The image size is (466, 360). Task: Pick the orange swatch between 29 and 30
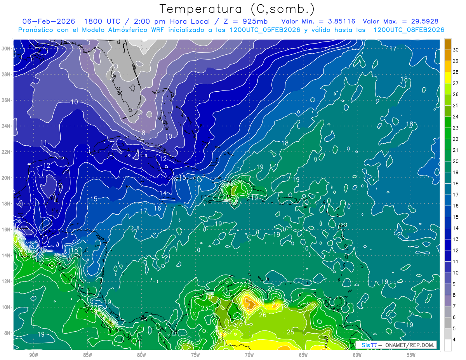(x=448, y=55)
